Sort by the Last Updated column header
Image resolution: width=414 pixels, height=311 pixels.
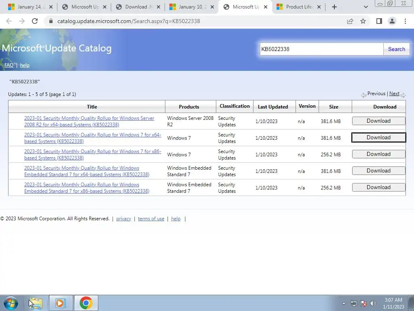(x=273, y=107)
